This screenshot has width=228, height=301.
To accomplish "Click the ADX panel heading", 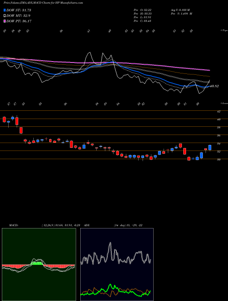I will point(87,225).
